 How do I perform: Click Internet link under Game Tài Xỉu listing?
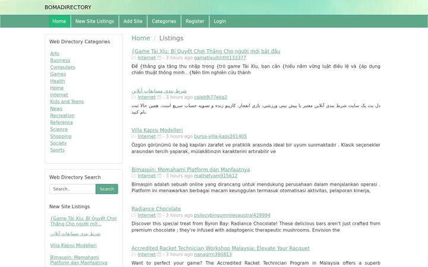147,58
